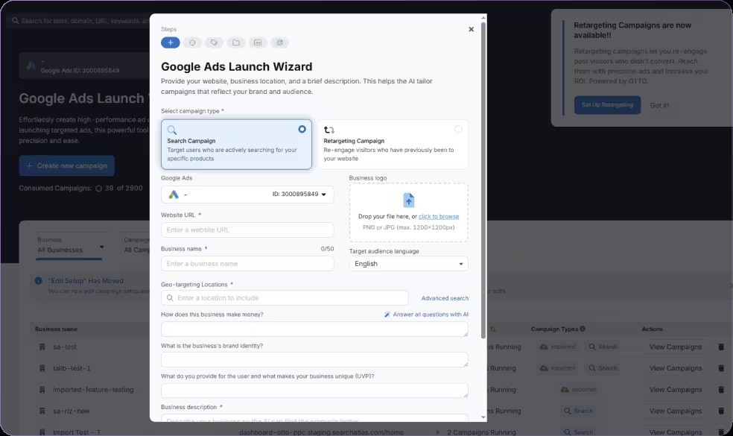This screenshot has height=436, width=733.
Task: Click search icon in Geo-targeting field
Action: tap(170, 297)
